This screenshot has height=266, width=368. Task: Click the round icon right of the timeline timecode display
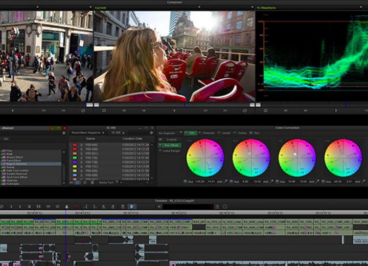[x=225, y=207]
